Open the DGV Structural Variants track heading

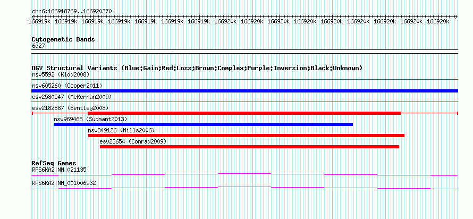coord(197,68)
